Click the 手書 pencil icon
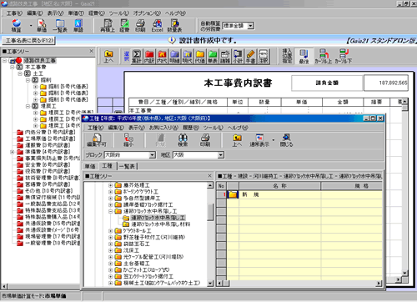 250,57
